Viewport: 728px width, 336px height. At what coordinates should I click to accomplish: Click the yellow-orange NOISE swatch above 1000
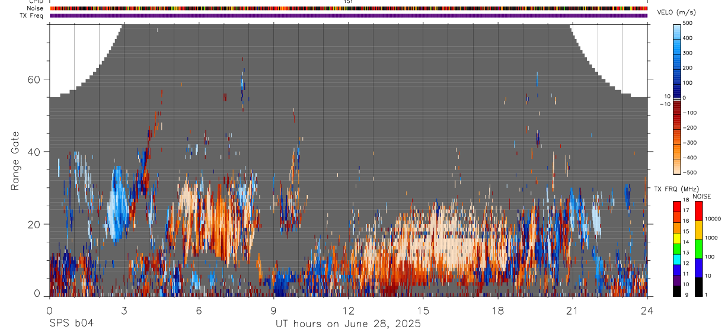click(698, 230)
